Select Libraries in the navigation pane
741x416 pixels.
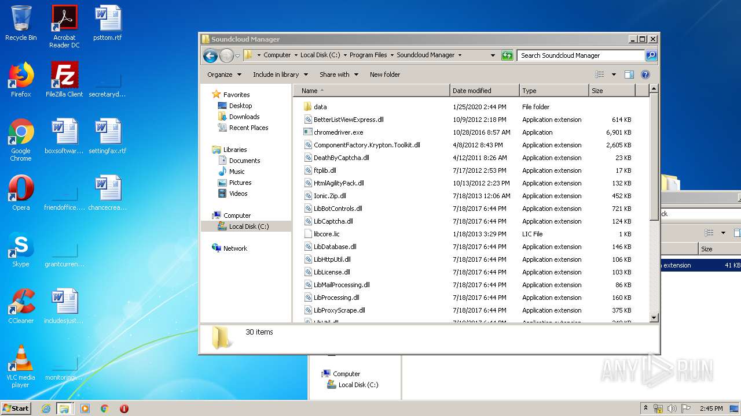[x=235, y=150]
